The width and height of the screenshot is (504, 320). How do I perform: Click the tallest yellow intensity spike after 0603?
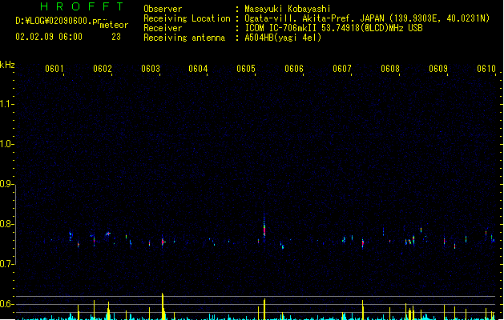[x=163, y=306]
